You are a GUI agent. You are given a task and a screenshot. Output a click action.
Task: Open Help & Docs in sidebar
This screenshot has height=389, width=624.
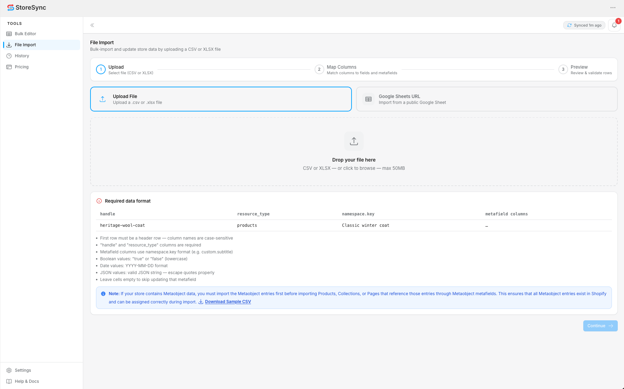[x=41, y=381]
